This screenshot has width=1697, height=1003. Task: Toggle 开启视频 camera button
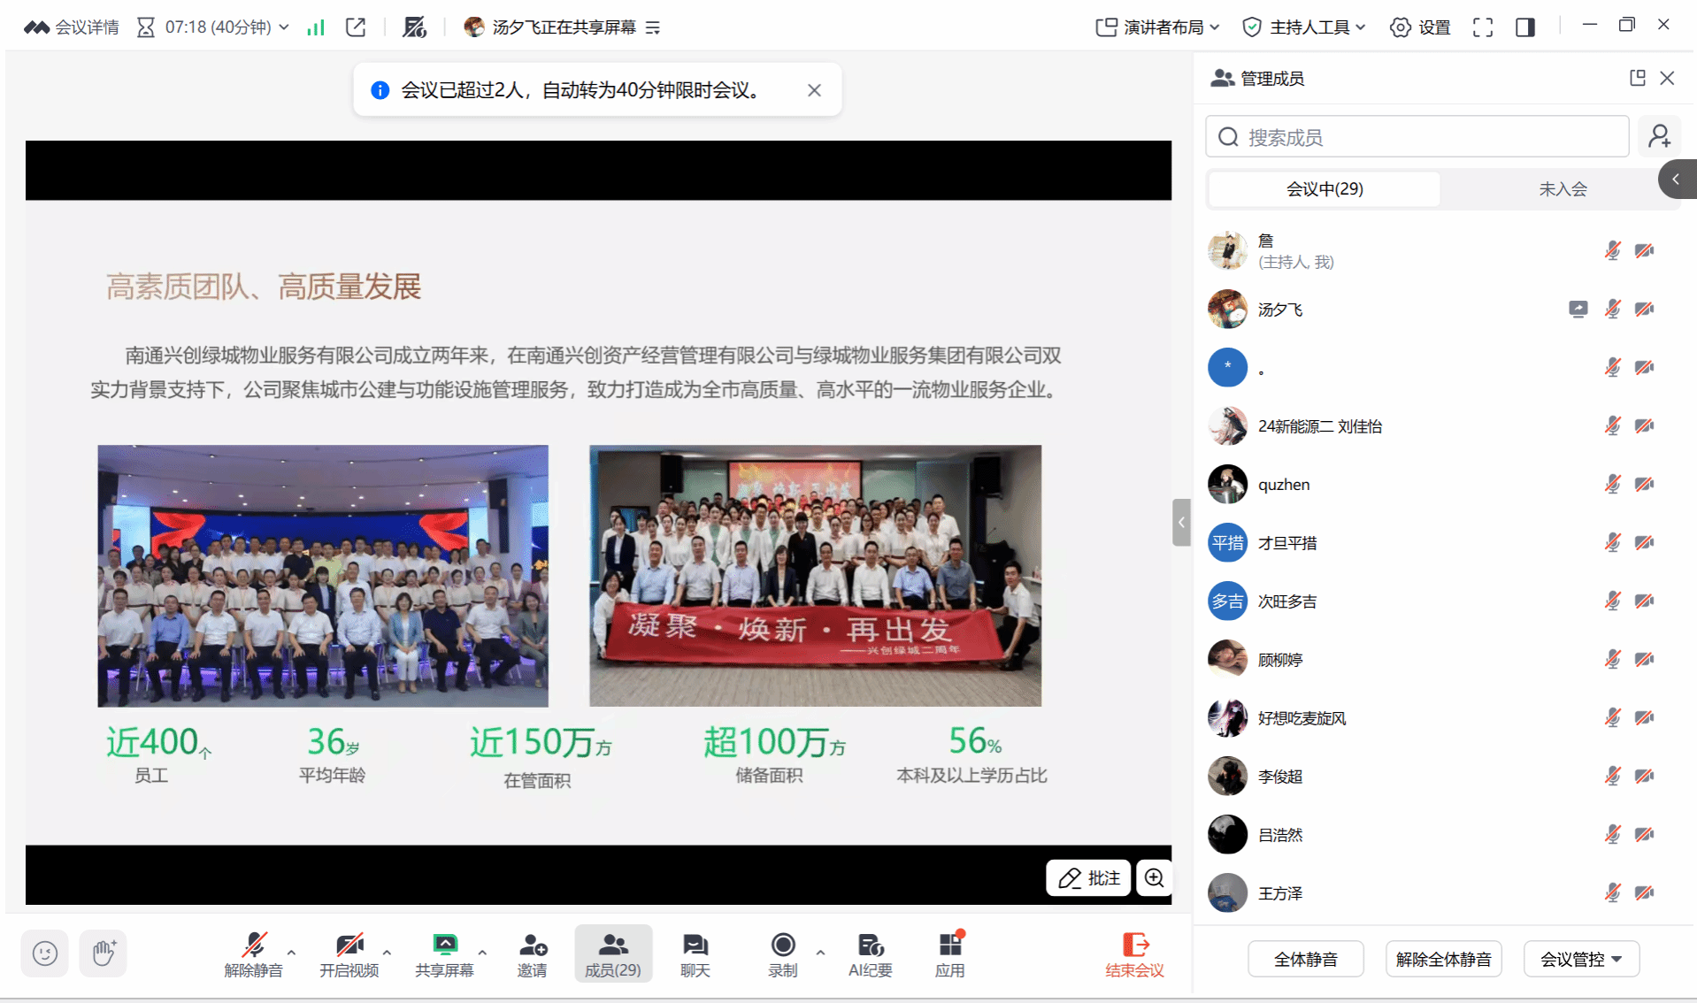(x=349, y=954)
